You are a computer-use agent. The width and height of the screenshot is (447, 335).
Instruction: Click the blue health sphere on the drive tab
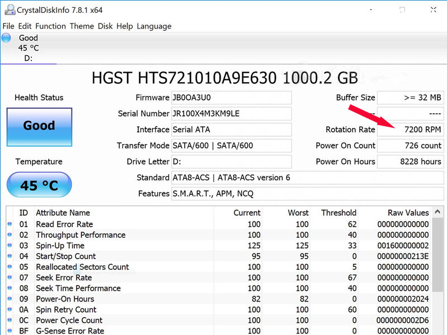6,37
